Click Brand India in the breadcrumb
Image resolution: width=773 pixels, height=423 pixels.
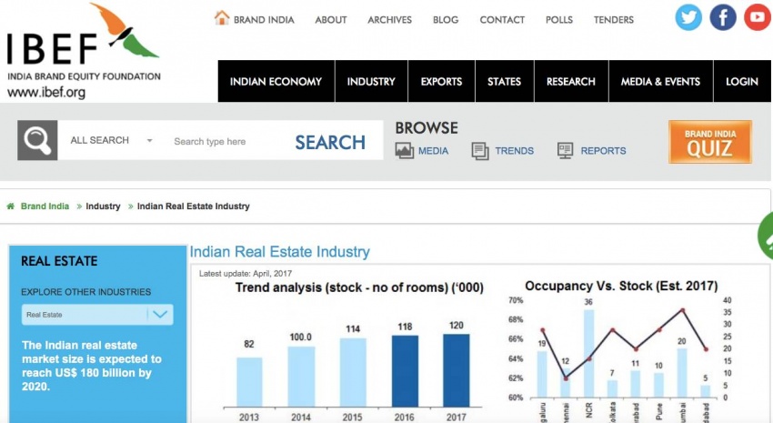tap(45, 206)
